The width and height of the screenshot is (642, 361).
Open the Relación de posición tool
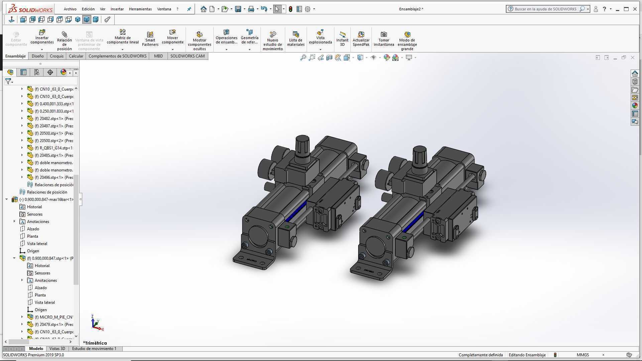[x=64, y=40]
